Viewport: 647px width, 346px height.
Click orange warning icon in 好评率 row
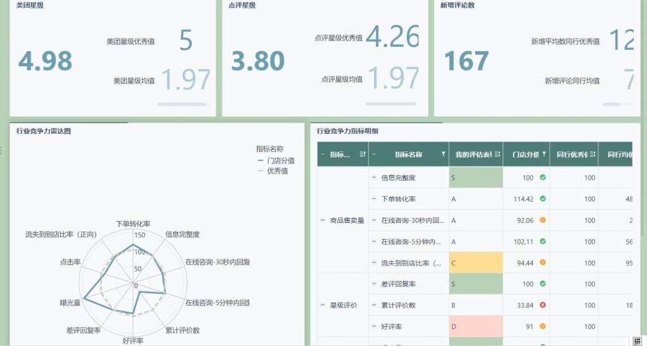pos(543,326)
